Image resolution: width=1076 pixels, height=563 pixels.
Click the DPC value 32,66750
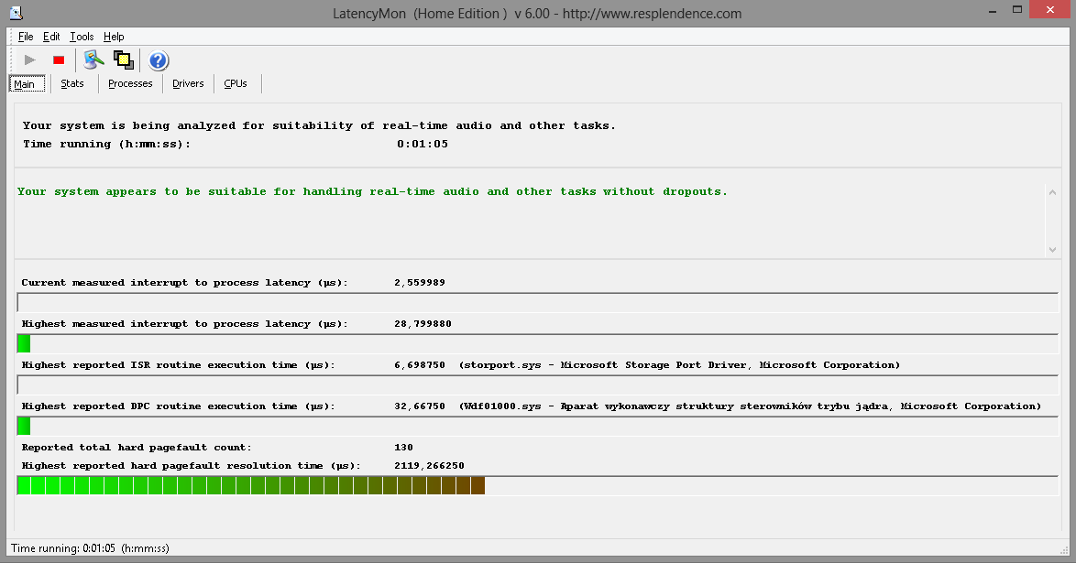pos(419,406)
